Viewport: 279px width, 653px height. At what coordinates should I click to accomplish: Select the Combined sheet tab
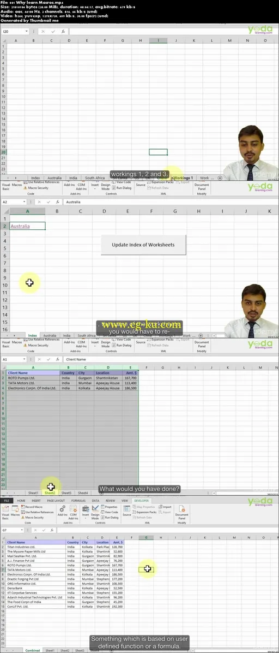tap(33, 650)
